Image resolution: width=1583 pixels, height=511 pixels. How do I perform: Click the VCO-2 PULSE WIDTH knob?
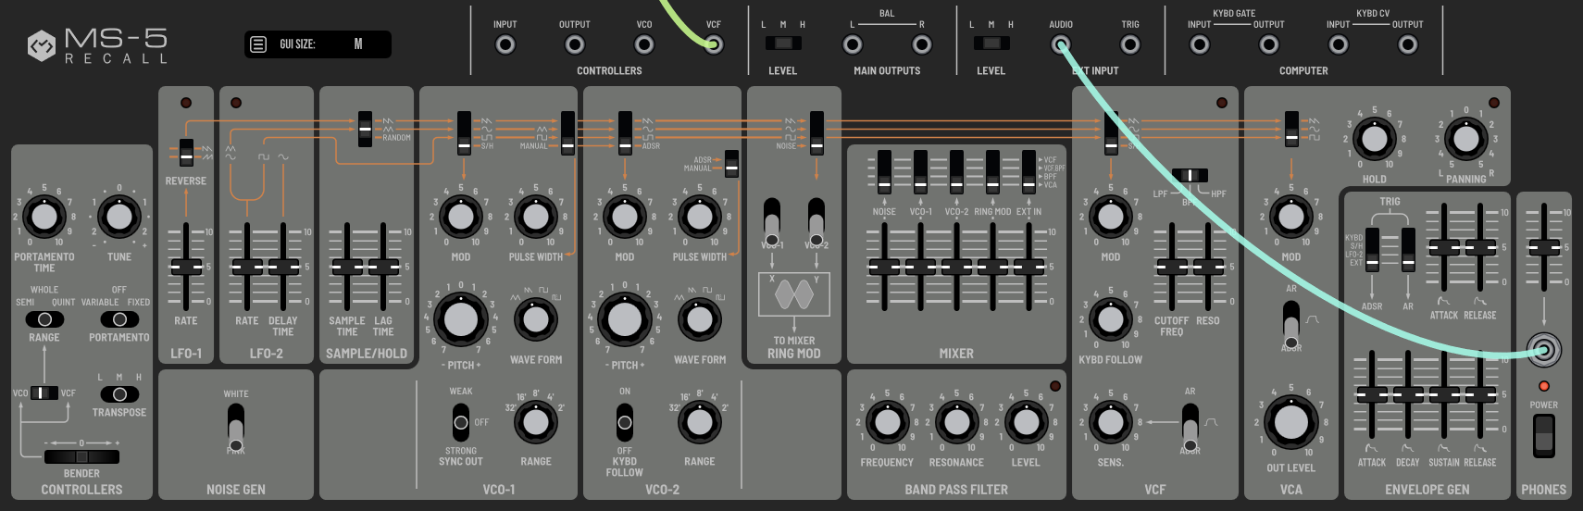tap(699, 218)
